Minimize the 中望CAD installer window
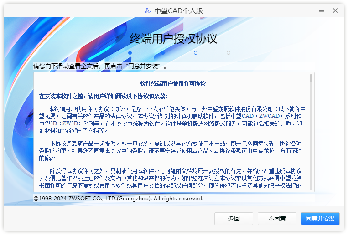The image size is (348, 235). point(322,11)
